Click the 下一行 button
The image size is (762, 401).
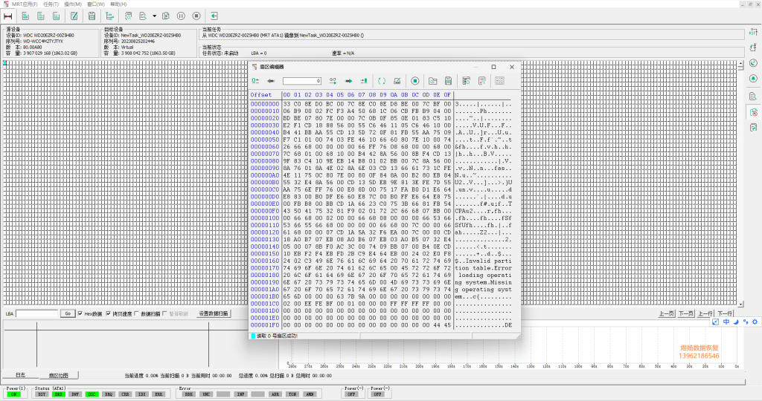(x=725, y=313)
